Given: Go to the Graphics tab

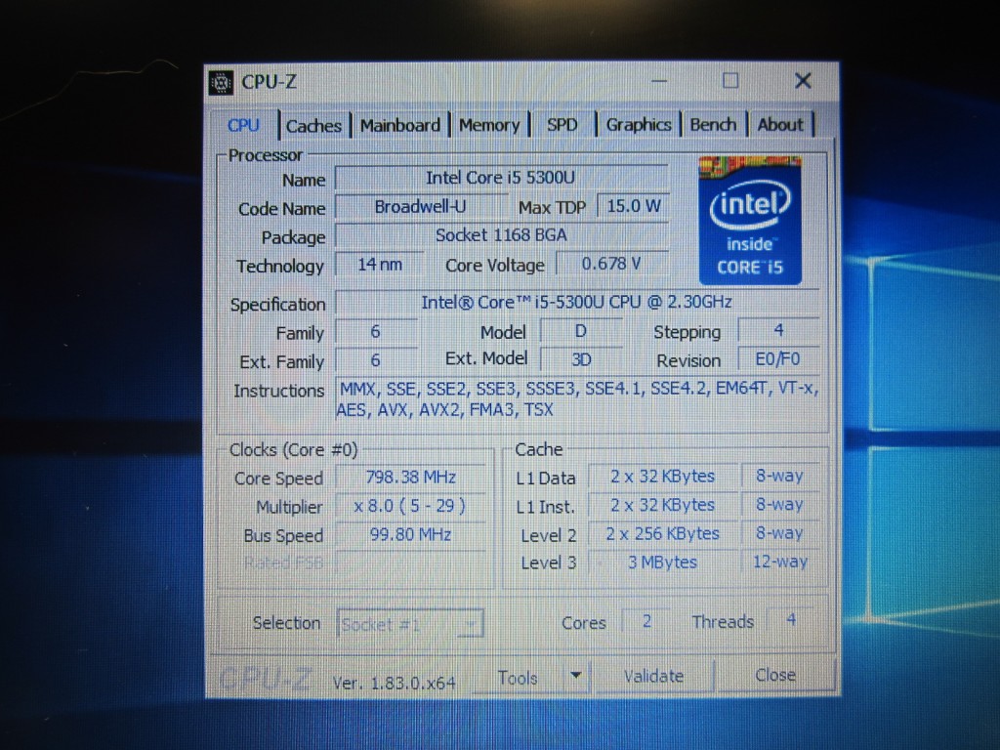Looking at the screenshot, I should point(639,124).
